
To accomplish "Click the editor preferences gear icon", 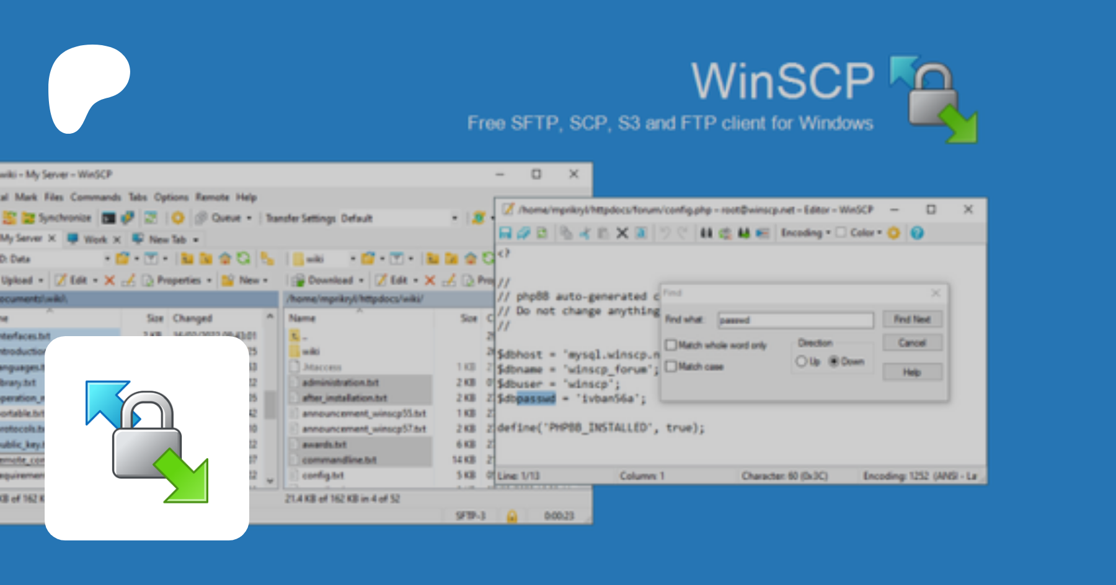I will click(893, 233).
